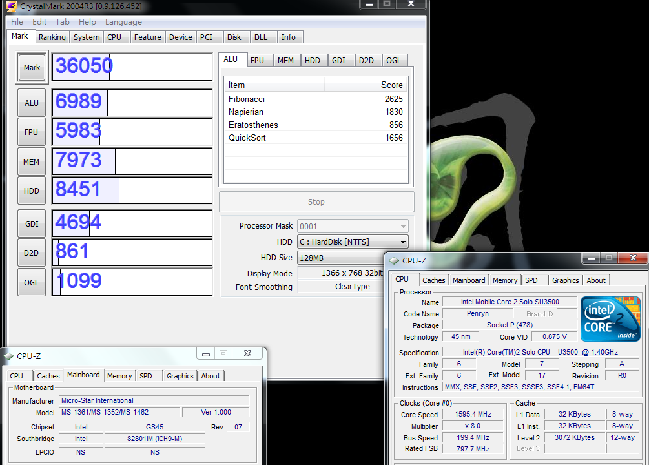
Task: Run the full Mark benchmark button
Action: point(32,67)
